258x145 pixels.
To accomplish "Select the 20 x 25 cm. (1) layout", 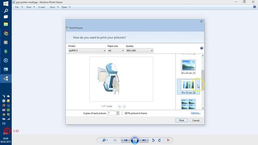I will click(188, 67).
